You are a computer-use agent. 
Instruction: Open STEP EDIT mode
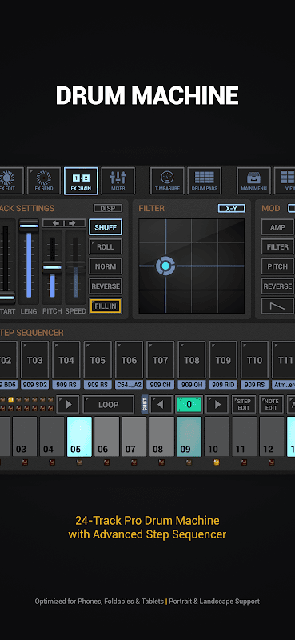(244, 405)
